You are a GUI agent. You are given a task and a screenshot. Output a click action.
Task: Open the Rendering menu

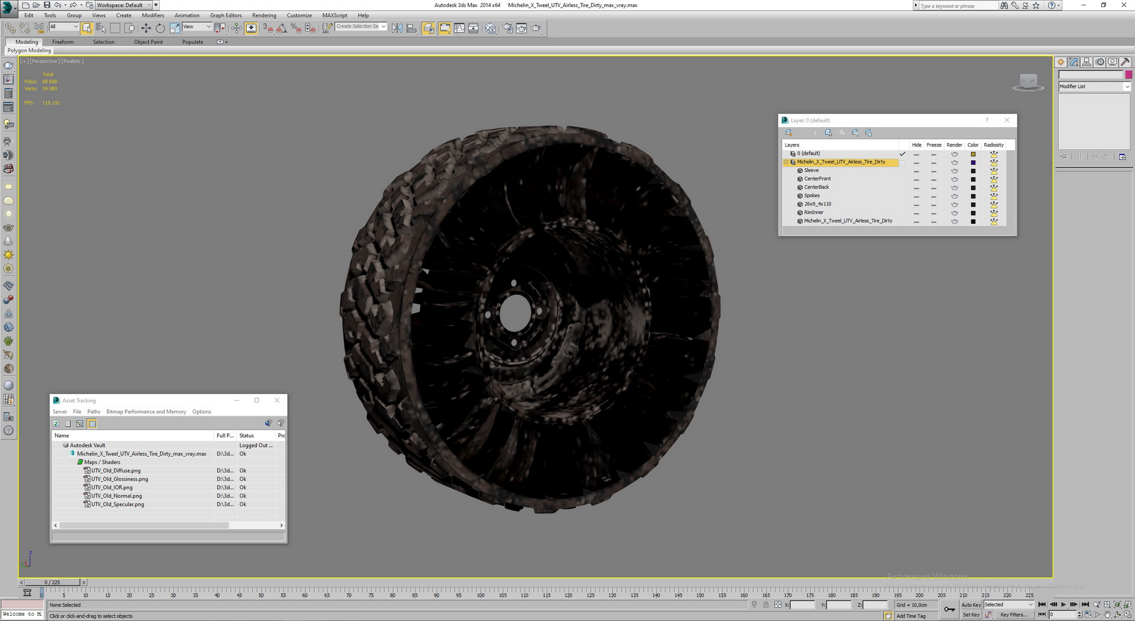click(264, 15)
